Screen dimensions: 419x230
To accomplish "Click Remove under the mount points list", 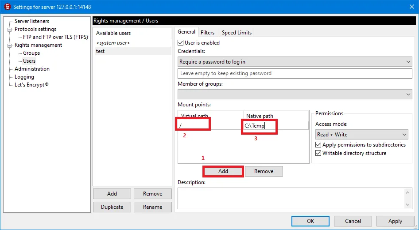I will tap(264, 171).
